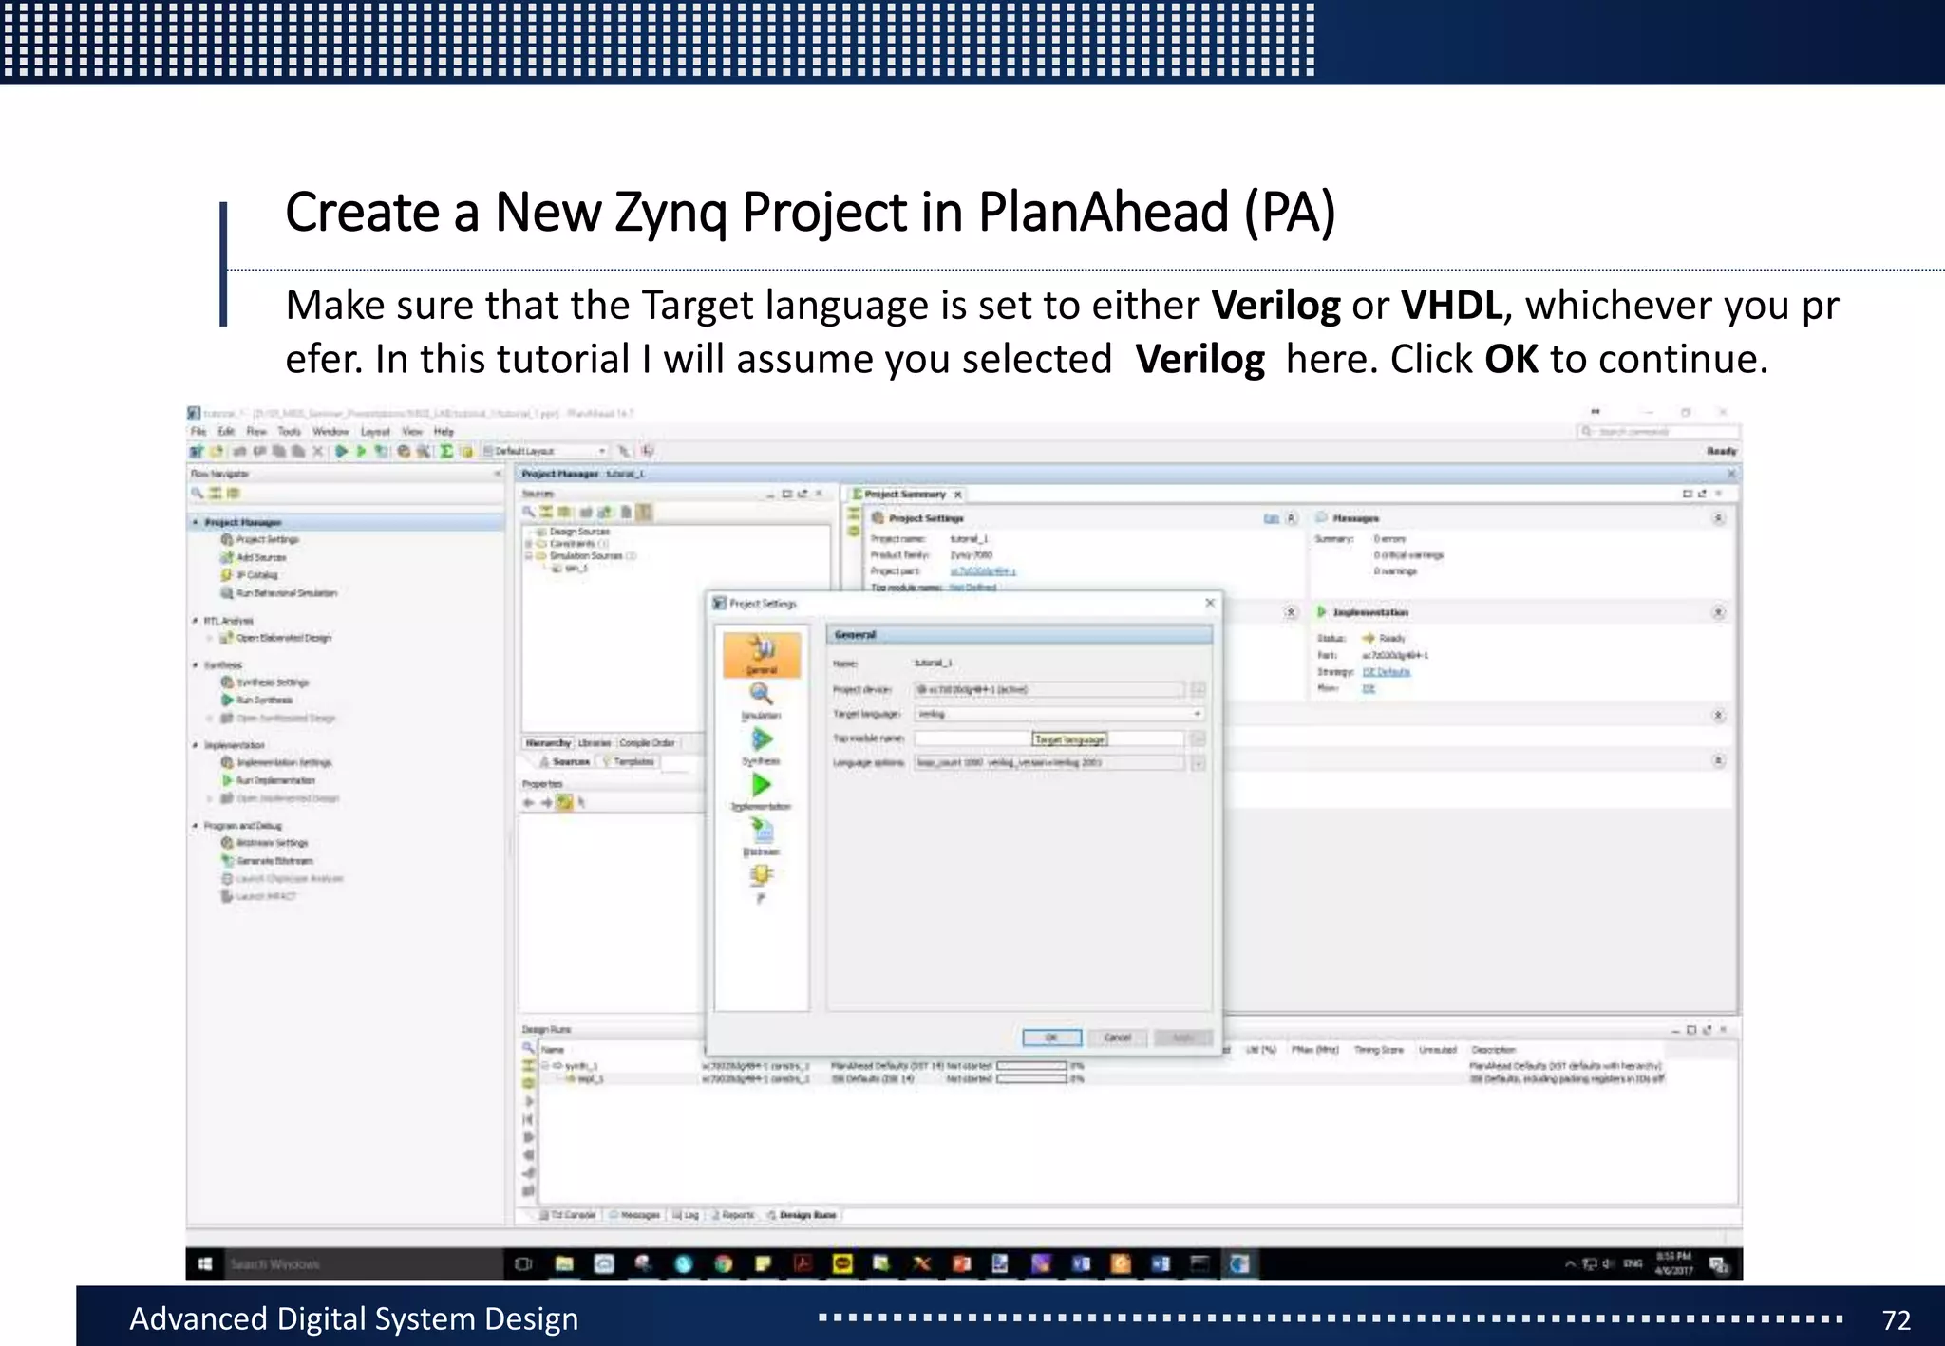The height and width of the screenshot is (1346, 1945).
Task: Click search icon in Sources panel toolbar
Action: pos(530,513)
